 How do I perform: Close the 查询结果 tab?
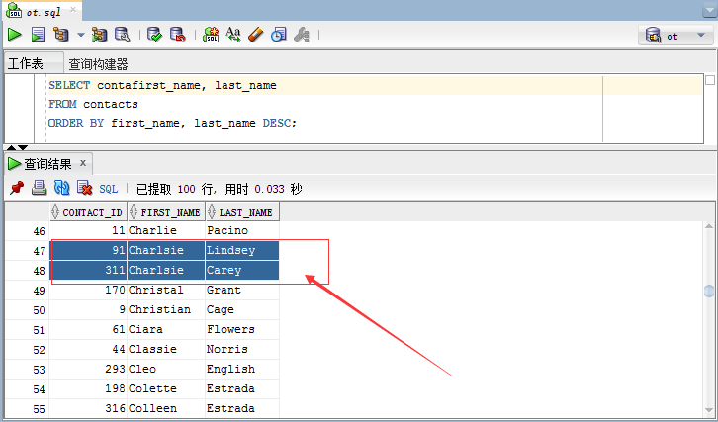(83, 163)
